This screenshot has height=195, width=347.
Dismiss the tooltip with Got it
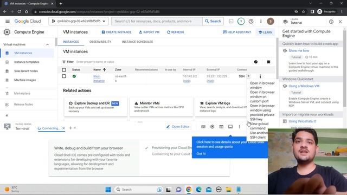[x=201, y=154]
